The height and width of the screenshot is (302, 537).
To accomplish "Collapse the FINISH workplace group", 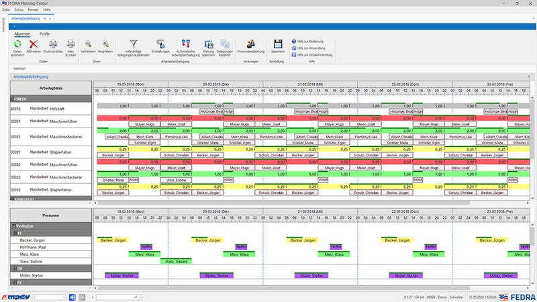I will point(12,99).
